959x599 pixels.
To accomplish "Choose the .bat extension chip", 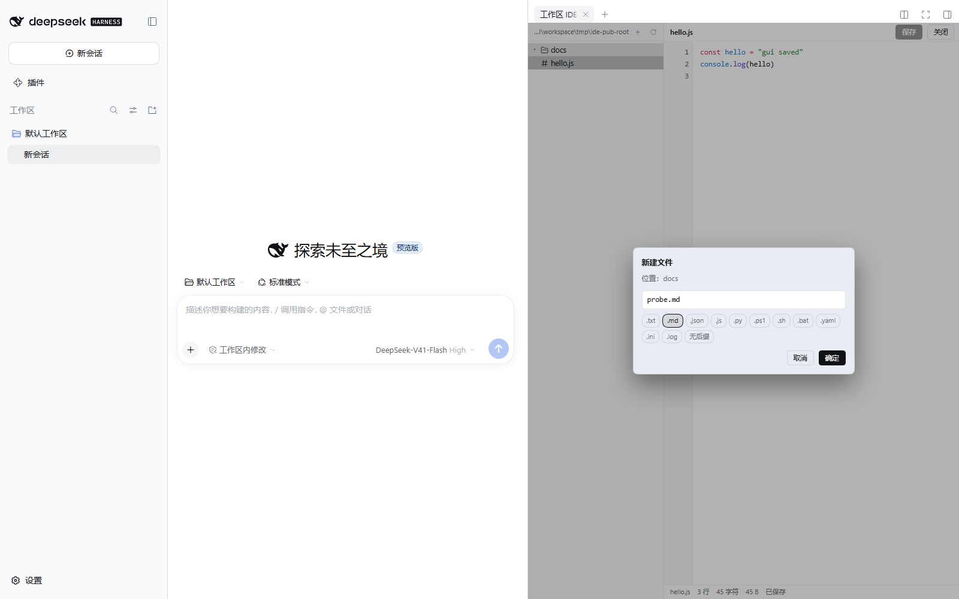I will coord(803,321).
